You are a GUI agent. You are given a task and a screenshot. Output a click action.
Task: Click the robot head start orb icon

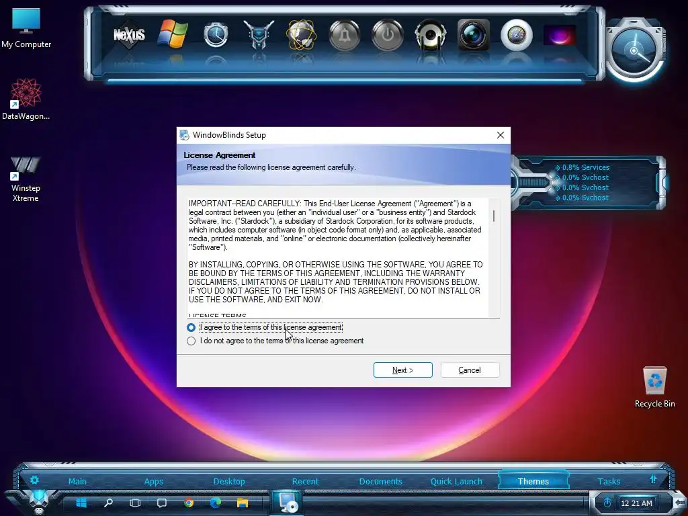(38, 501)
